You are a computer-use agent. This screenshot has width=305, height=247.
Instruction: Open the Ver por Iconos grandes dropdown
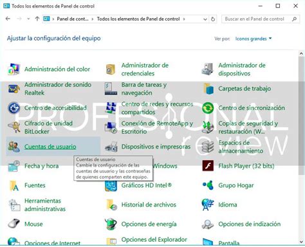tap(254, 39)
